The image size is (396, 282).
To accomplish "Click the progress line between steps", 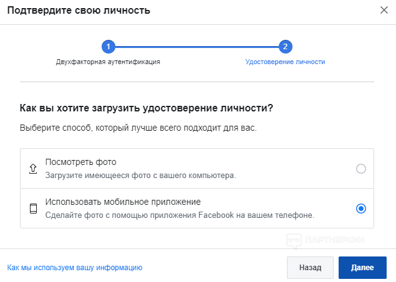I will point(197,47).
